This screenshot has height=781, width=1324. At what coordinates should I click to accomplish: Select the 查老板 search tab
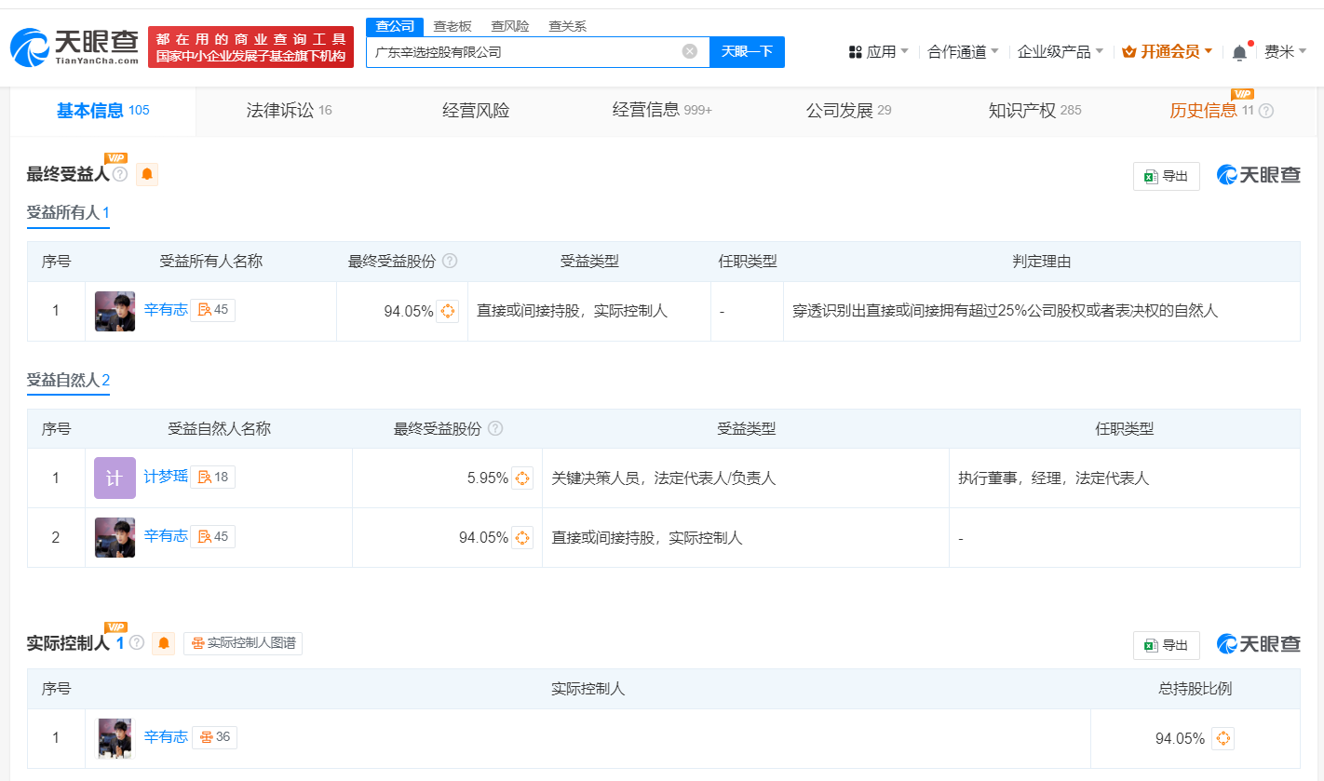pyautogui.click(x=453, y=26)
